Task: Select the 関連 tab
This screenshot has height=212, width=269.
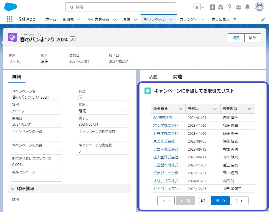Action: coord(177,77)
